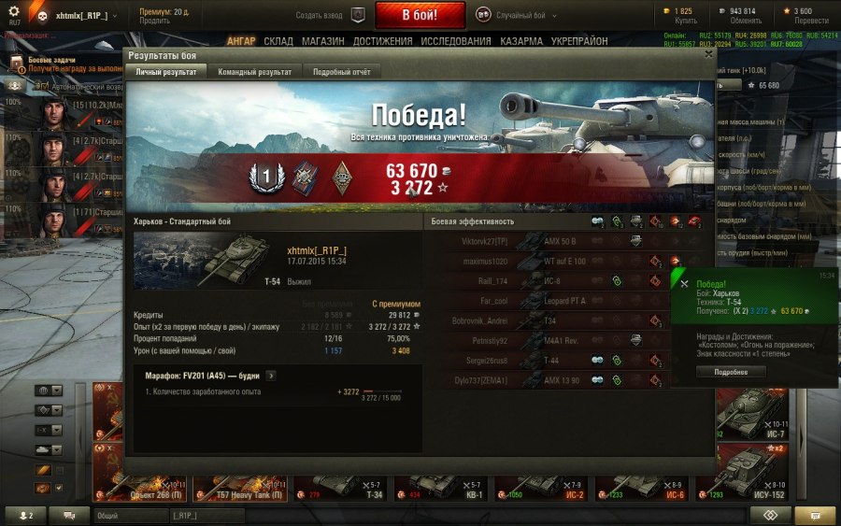The width and height of the screenshot is (841, 526).
Task: Click the Подробнее button in notification
Action: click(x=731, y=372)
